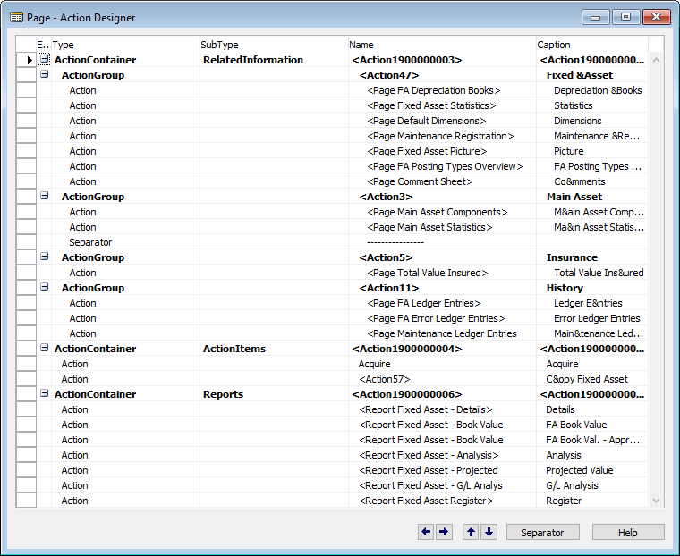680x556 pixels.
Task: Select the Separator type cell
Action: 125,242
